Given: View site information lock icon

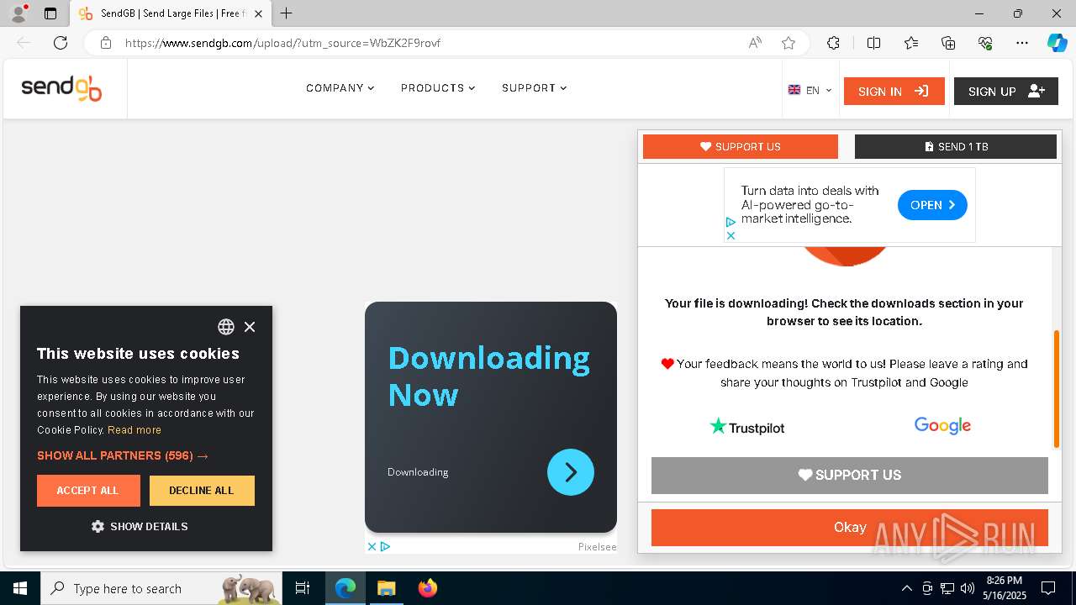Looking at the screenshot, I should click(105, 43).
